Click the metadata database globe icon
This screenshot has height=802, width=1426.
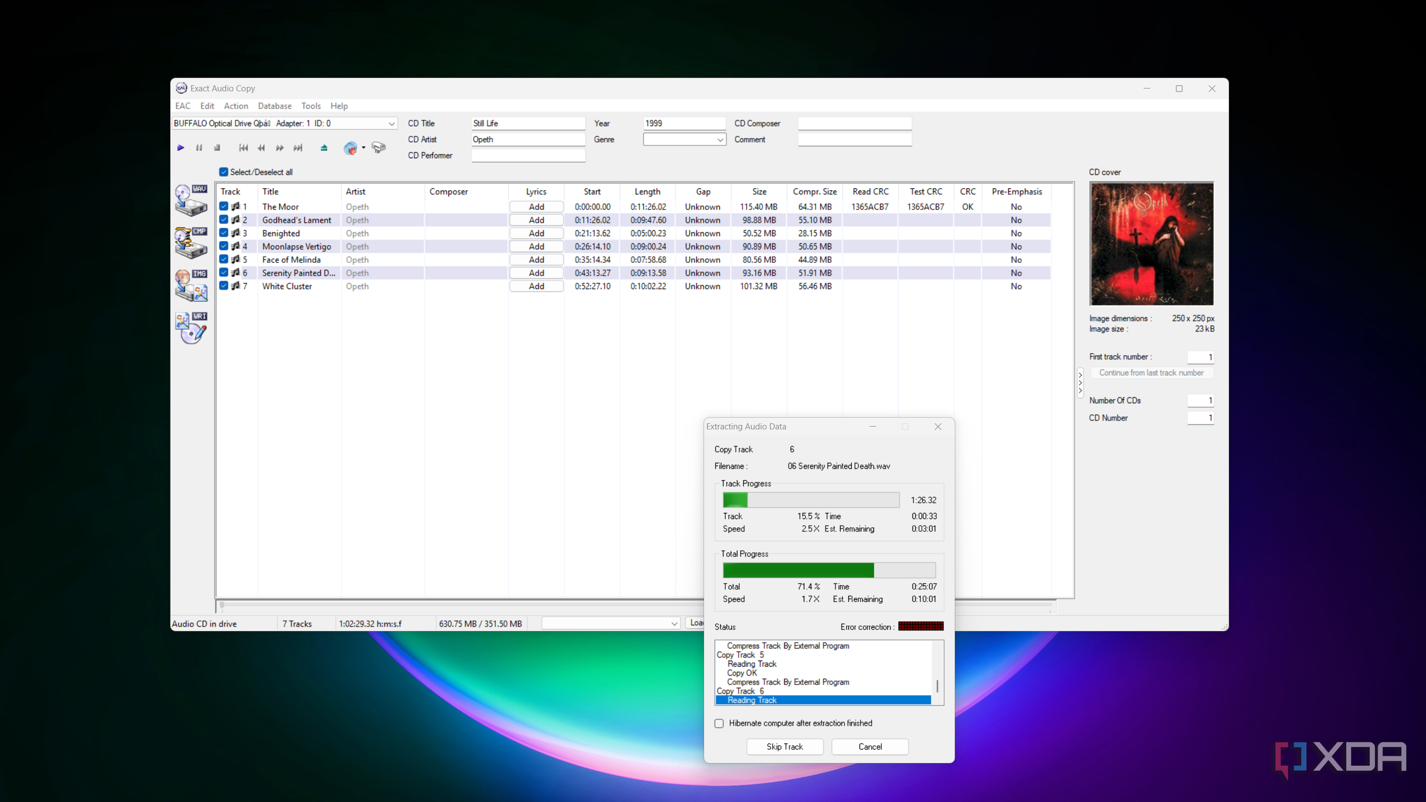pyautogui.click(x=350, y=148)
